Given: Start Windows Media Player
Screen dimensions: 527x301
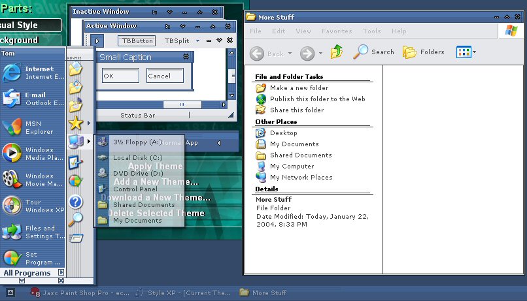Looking at the screenshot, I should click(33, 153).
